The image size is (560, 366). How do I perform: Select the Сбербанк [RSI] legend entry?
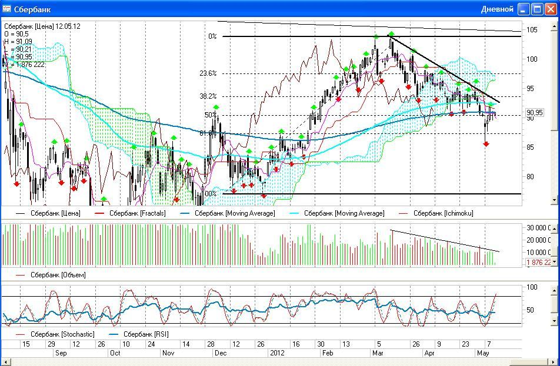coord(139,334)
